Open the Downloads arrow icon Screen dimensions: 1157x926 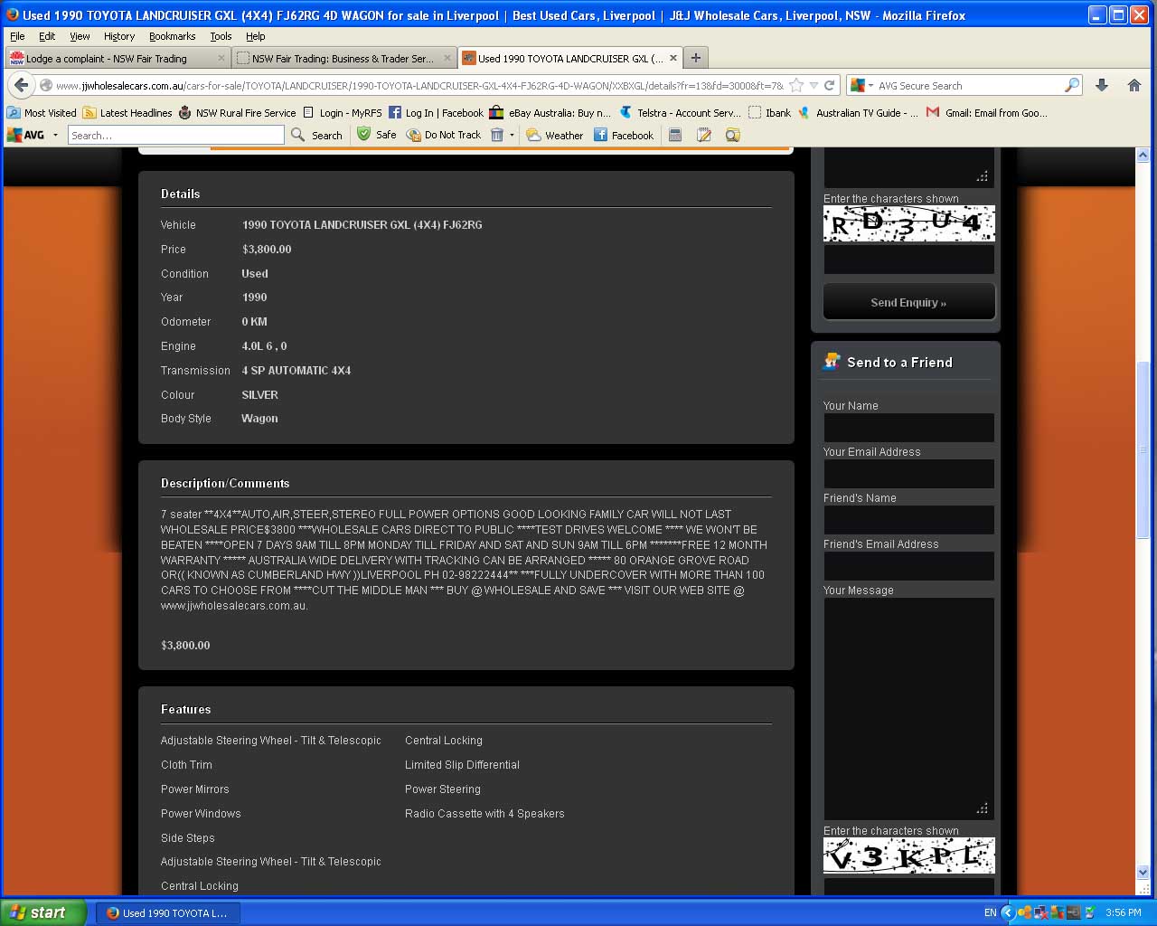[x=1101, y=85]
